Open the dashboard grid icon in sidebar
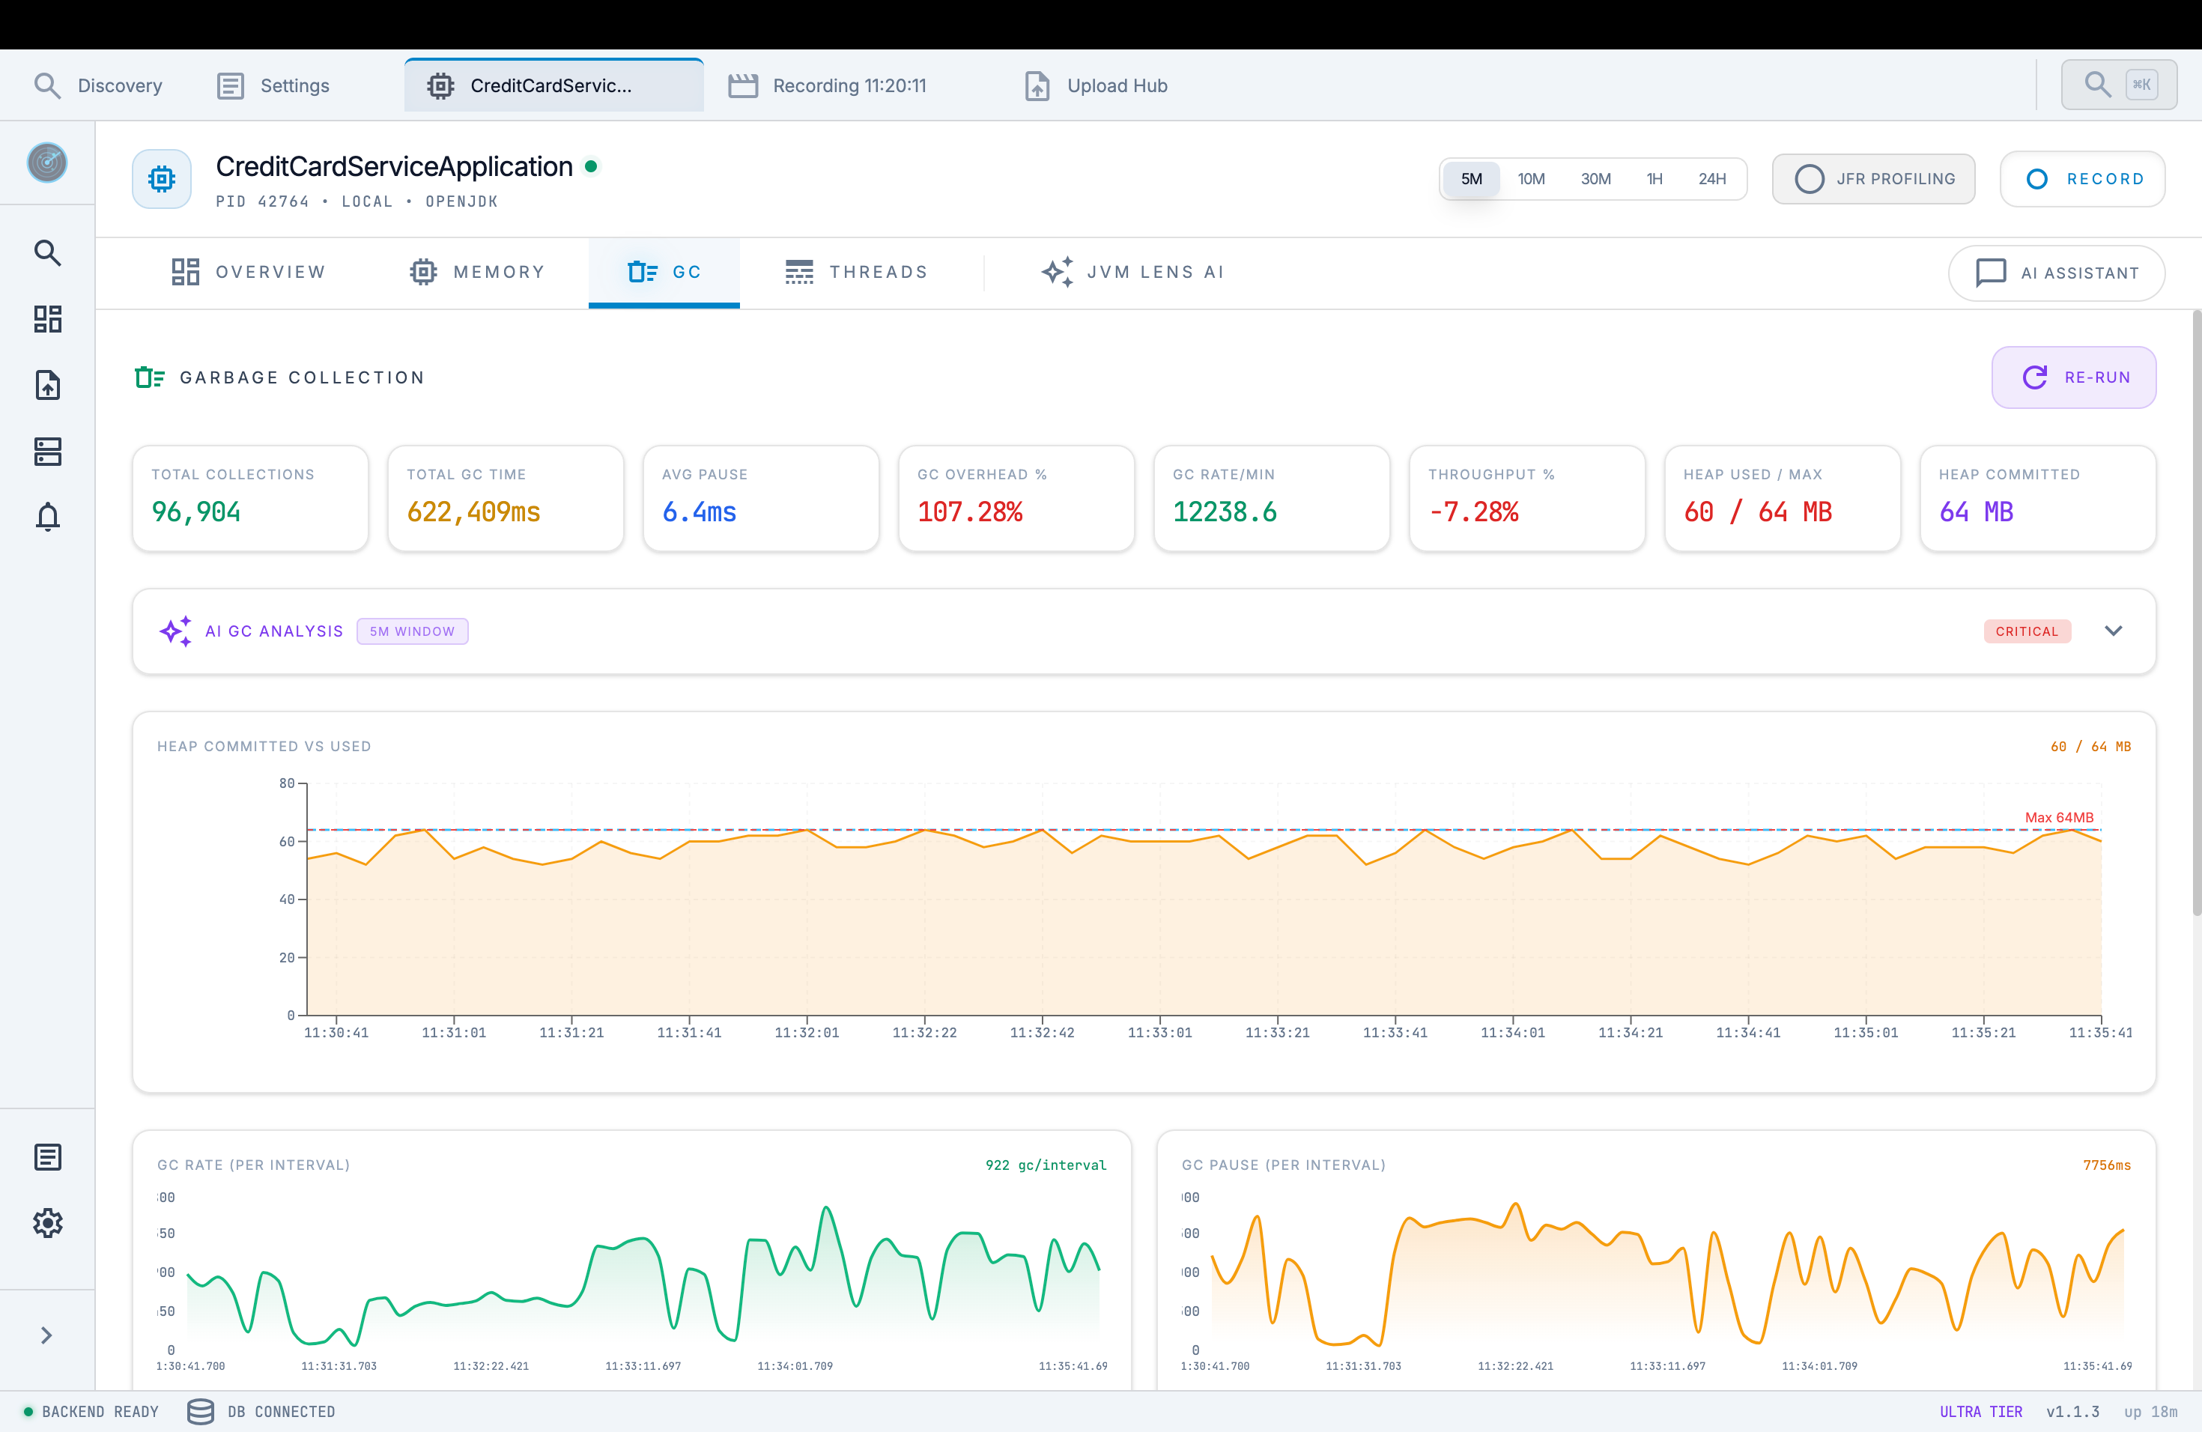Viewport: 2202px width, 1432px height. (x=47, y=319)
